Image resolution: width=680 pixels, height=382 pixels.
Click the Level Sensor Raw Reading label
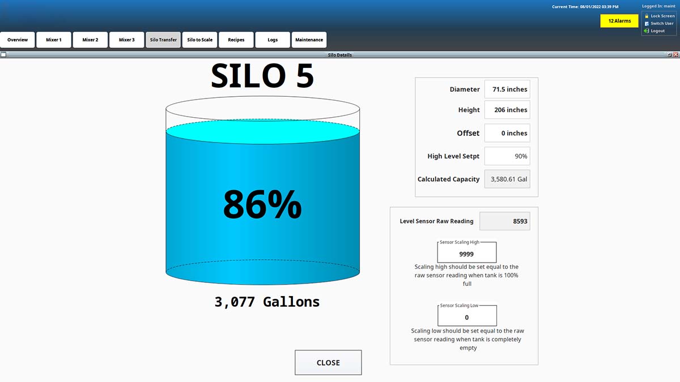click(436, 221)
